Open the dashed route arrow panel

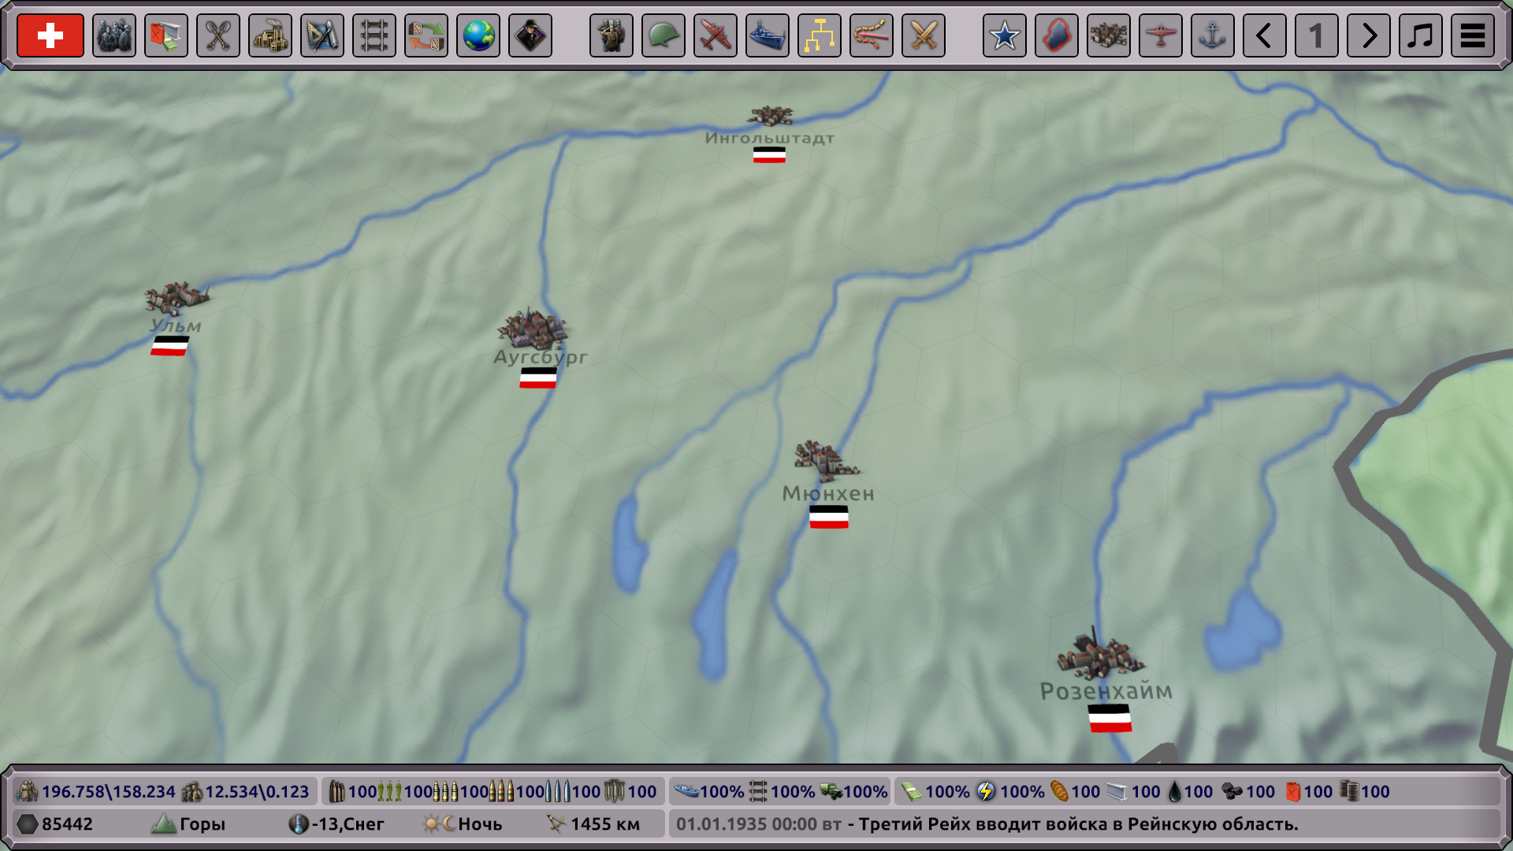click(x=872, y=35)
